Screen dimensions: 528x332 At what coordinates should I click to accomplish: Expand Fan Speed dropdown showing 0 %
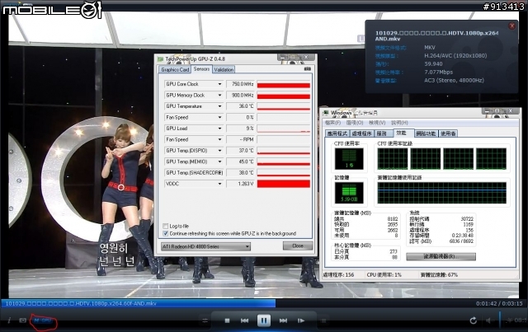pos(219,117)
